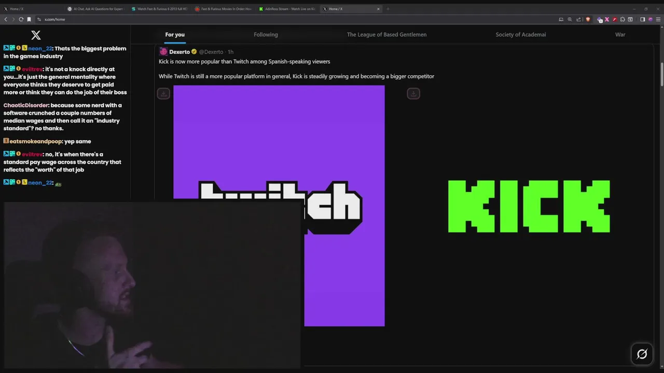The width and height of the screenshot is (664, 373).
Task: Click the Grok slashed-circle icon bottom right
Action: (642, 354)
